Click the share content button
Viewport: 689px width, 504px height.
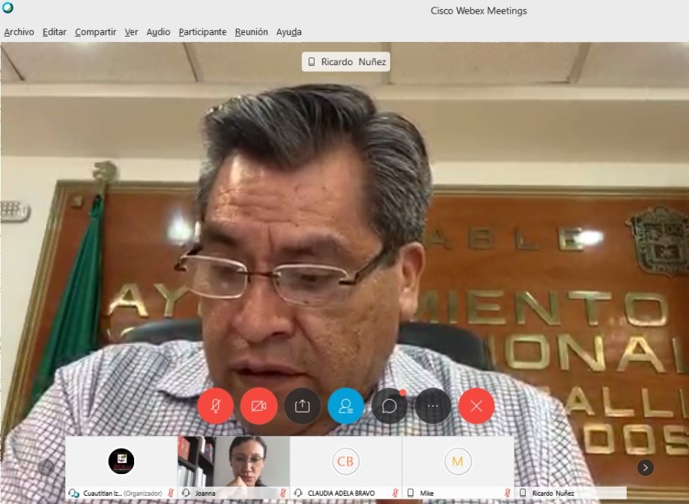[303, 406]
